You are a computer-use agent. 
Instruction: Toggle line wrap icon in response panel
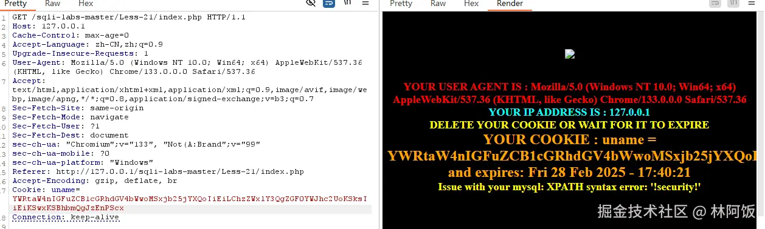[x=715, y=3]
